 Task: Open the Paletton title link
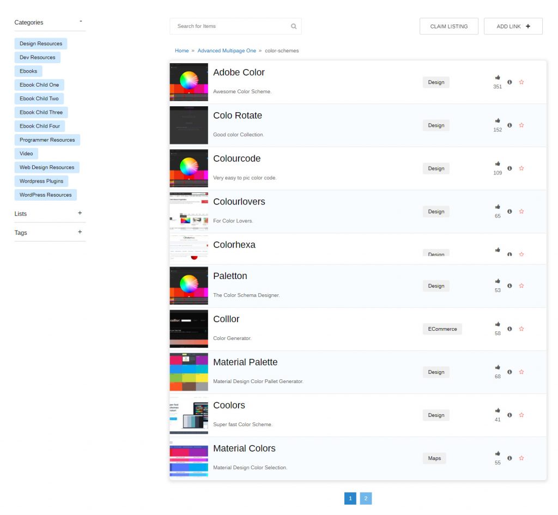coord(230,276)
